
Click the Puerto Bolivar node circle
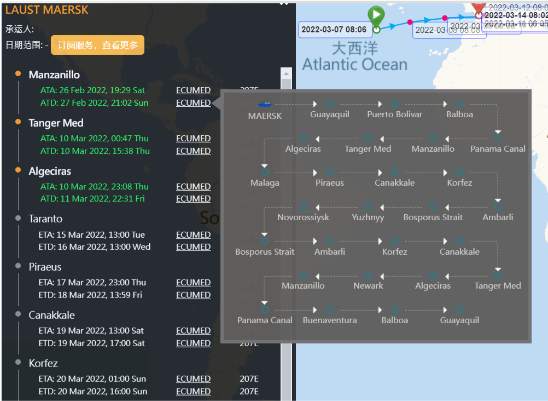tap(394, 104)
